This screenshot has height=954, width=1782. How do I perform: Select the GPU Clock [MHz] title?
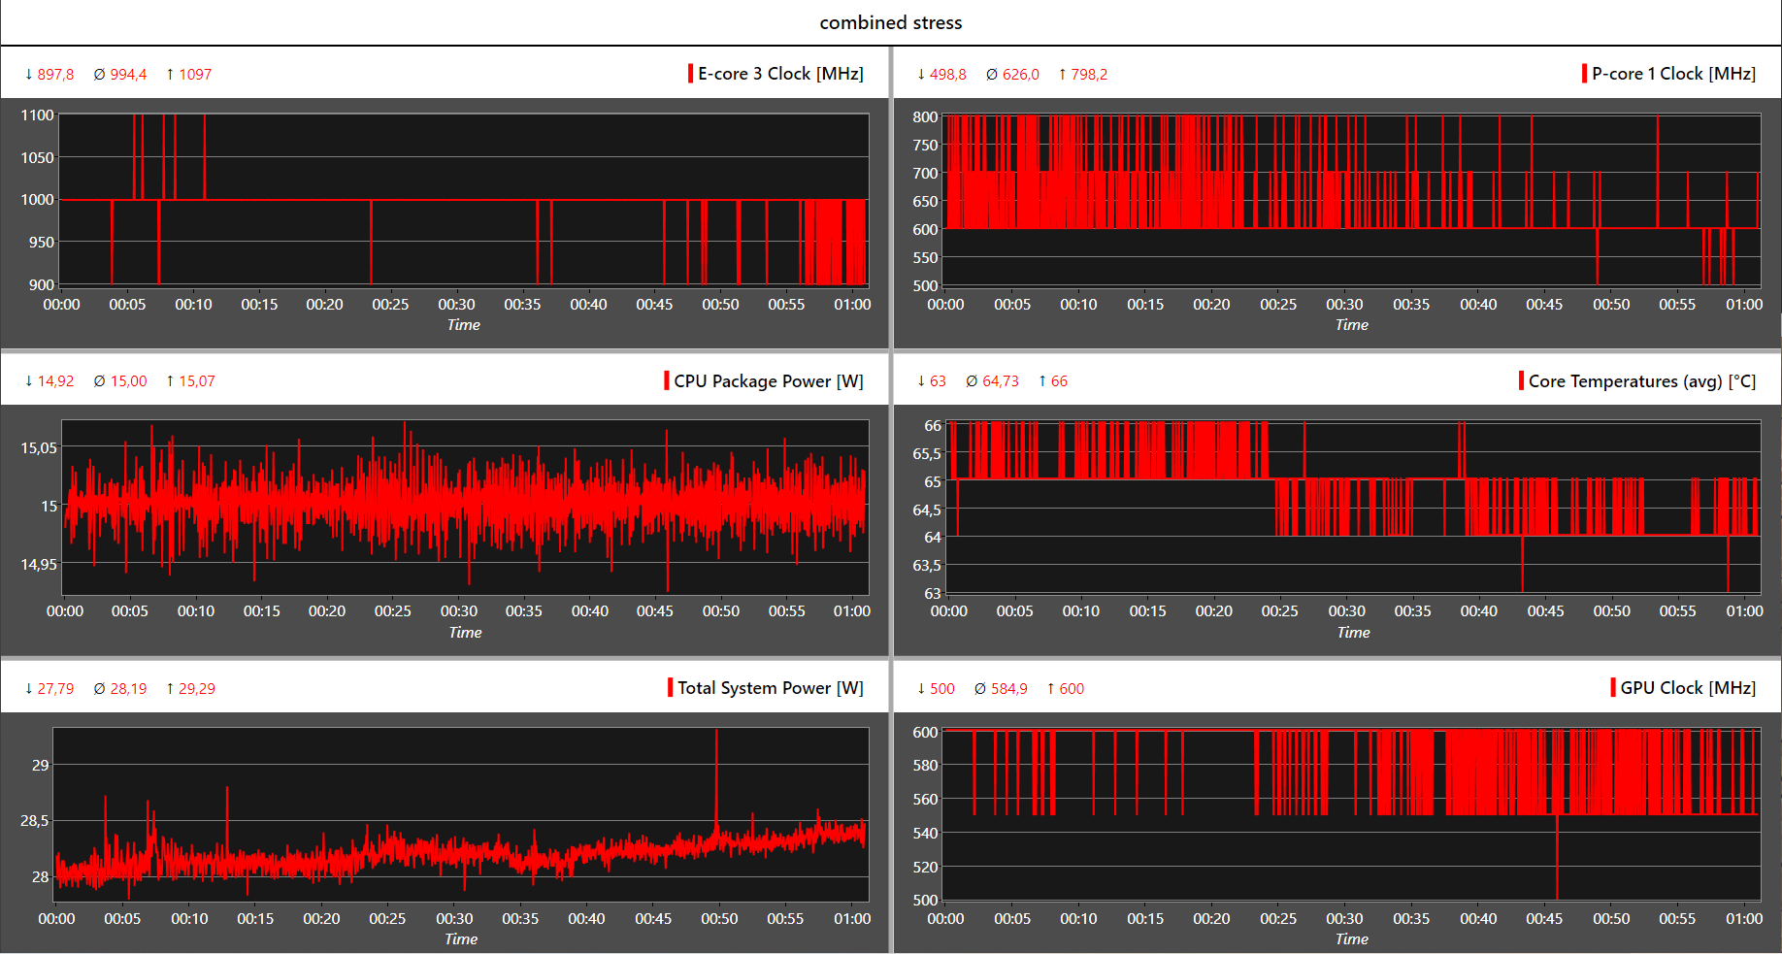[x=1687, y=687]
